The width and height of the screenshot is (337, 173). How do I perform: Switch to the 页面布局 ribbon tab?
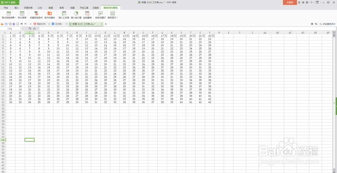28,8
